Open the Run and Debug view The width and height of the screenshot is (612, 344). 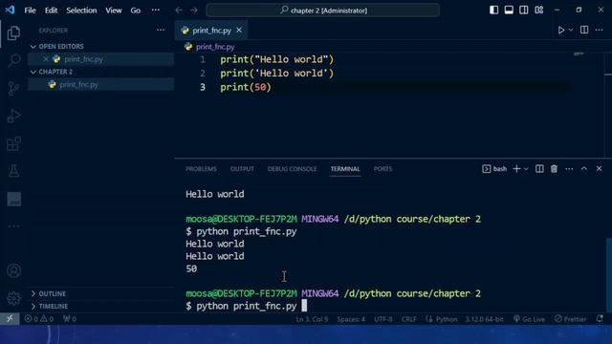(13, 116)
